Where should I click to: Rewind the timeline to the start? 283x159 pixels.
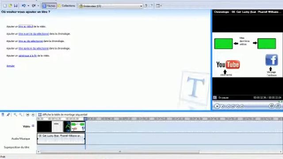pyautogui.click(x=27, y=115)
